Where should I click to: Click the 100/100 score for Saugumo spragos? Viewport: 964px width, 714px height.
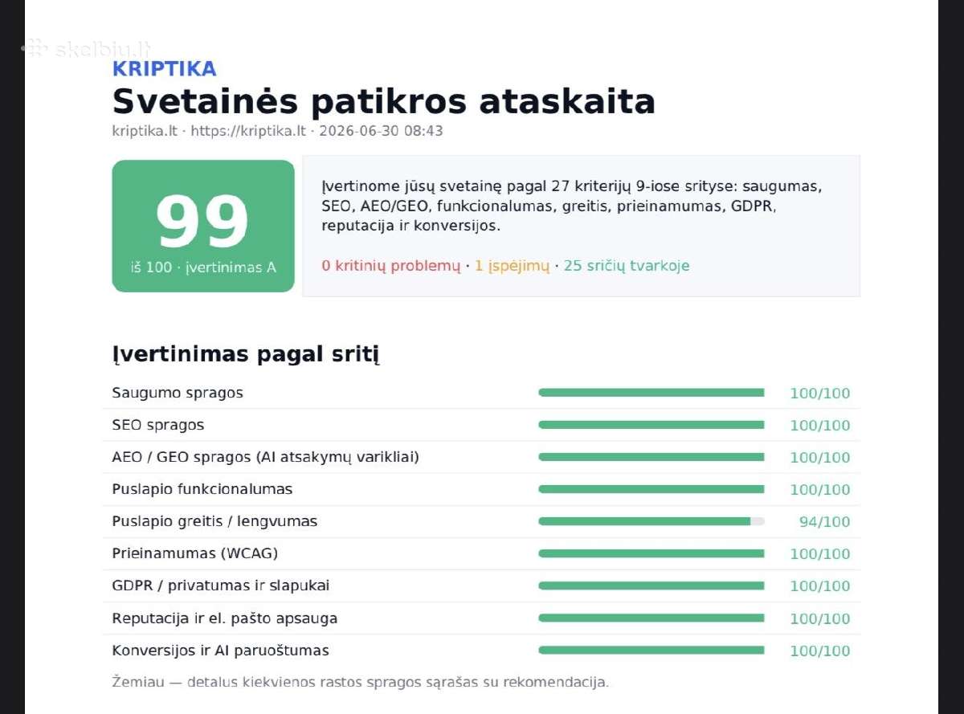[x=820, y=394]
